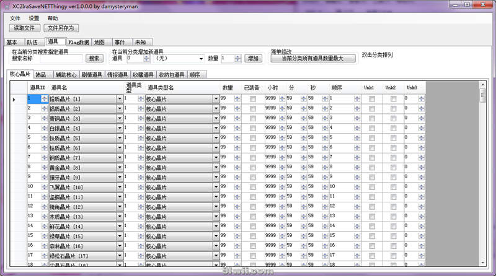Click 顺序 spinner in row 13
The height and width of the screenshot is (276, 496).
357,217
